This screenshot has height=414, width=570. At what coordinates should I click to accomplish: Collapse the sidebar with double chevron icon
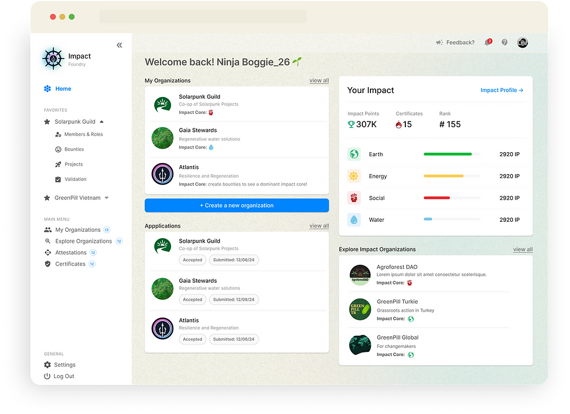coord(119,45)
